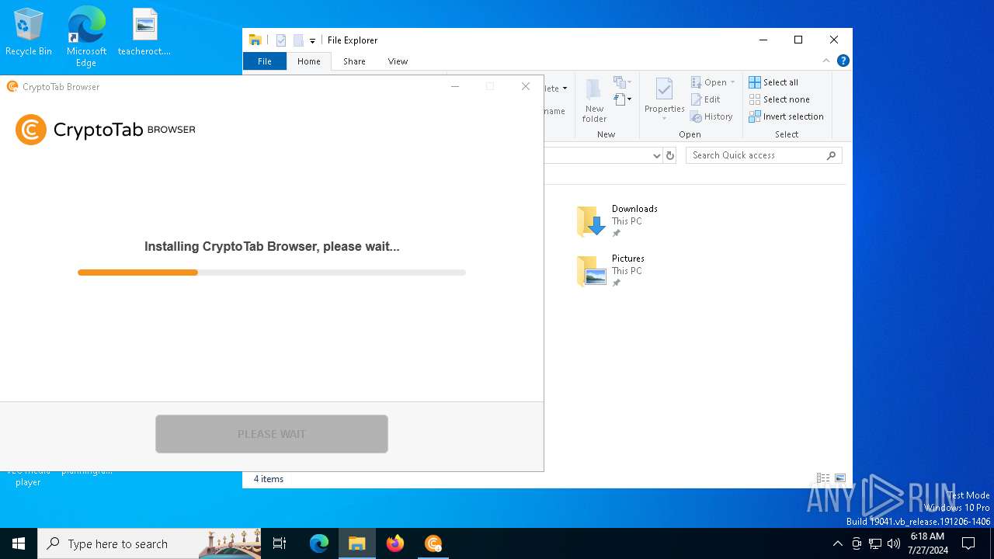The width and height of the screenshot is (994, 559).
Task: Click 'Installing CryptoTab Browser, please wait...' text
Action: [x=272, y=247]
